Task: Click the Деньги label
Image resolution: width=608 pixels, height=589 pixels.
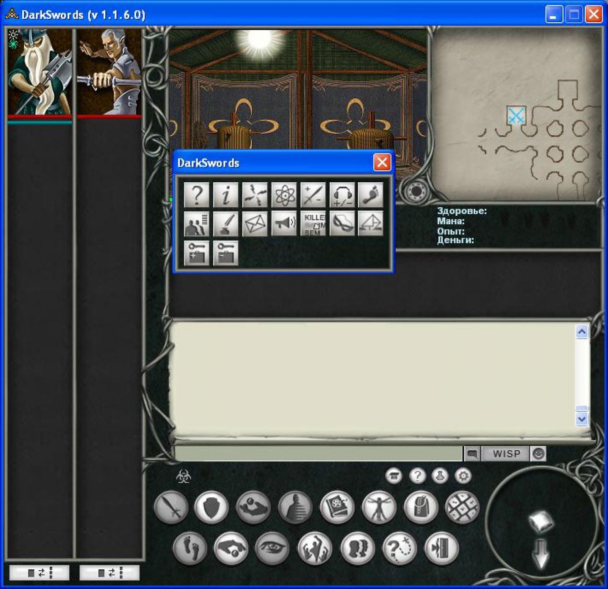Action: pos(455,240)
